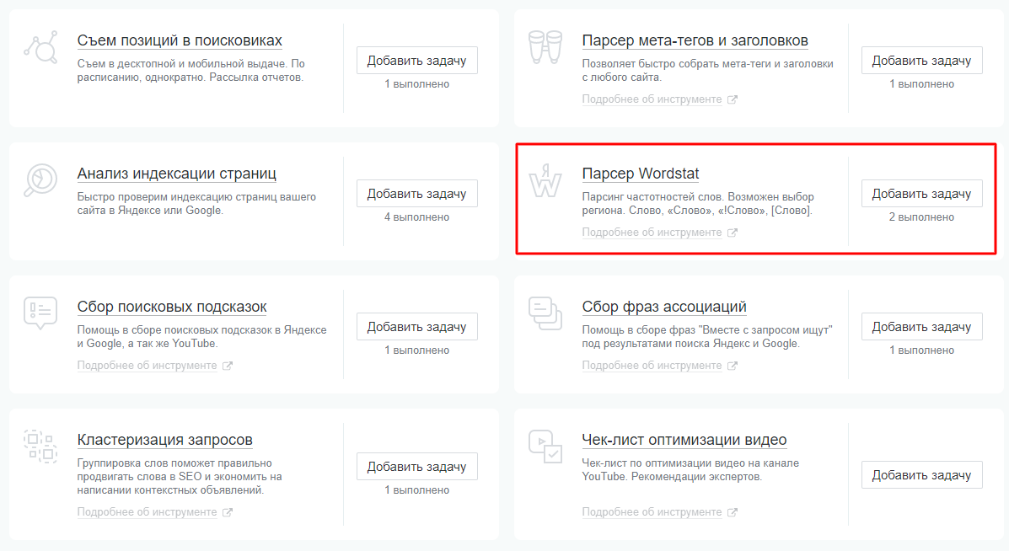The height and width of the screenshot is (551, 1009).
Task: Click '1 выполнено' under Съем позиций
Action: (x=417, y=84)
